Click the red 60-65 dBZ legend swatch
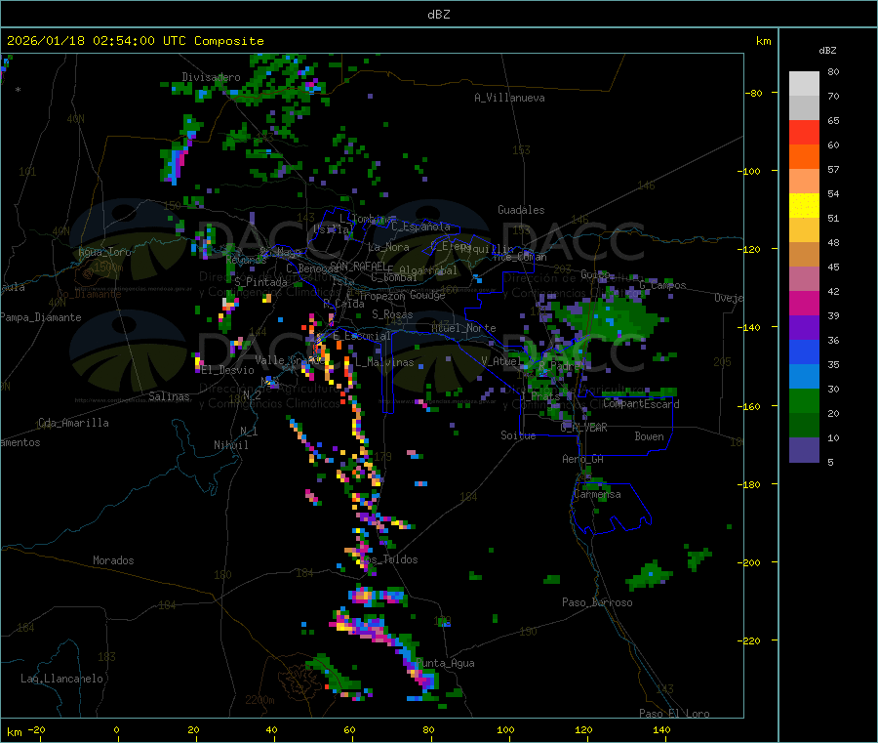The image size is (878, 743). point(804,132)
